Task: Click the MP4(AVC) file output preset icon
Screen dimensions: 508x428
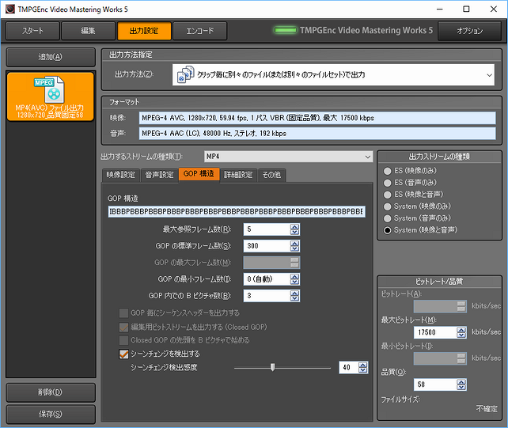Action: pos(51,89)
